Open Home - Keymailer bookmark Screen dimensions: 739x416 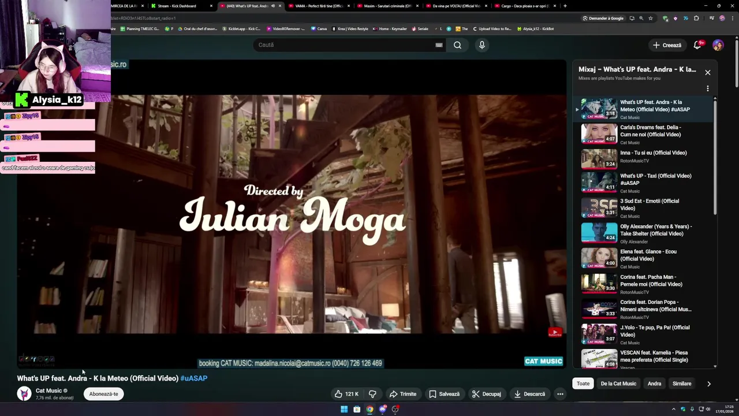tap(390, 29)
